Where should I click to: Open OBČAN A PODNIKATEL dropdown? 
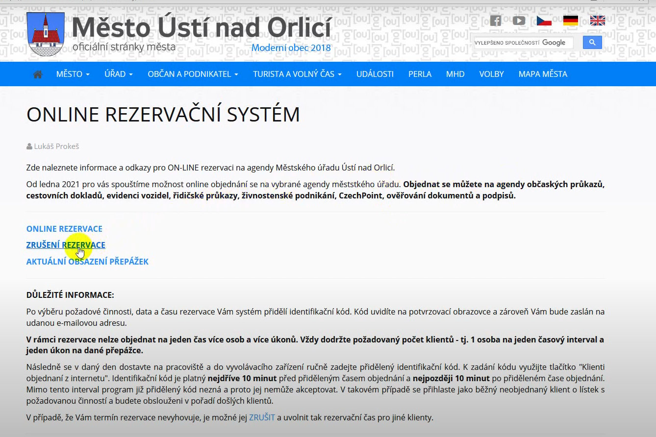point(193,74)
